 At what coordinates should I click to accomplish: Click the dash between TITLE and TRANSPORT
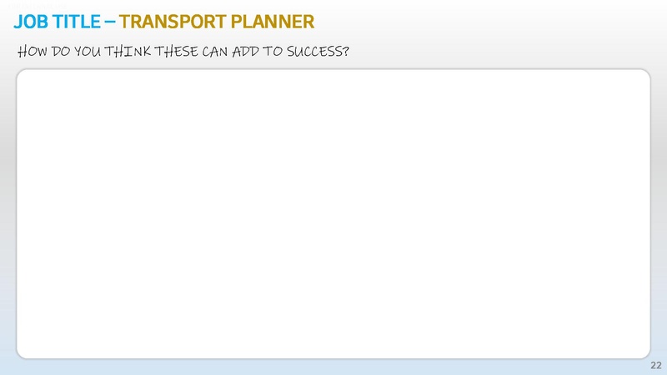(111, 18)
